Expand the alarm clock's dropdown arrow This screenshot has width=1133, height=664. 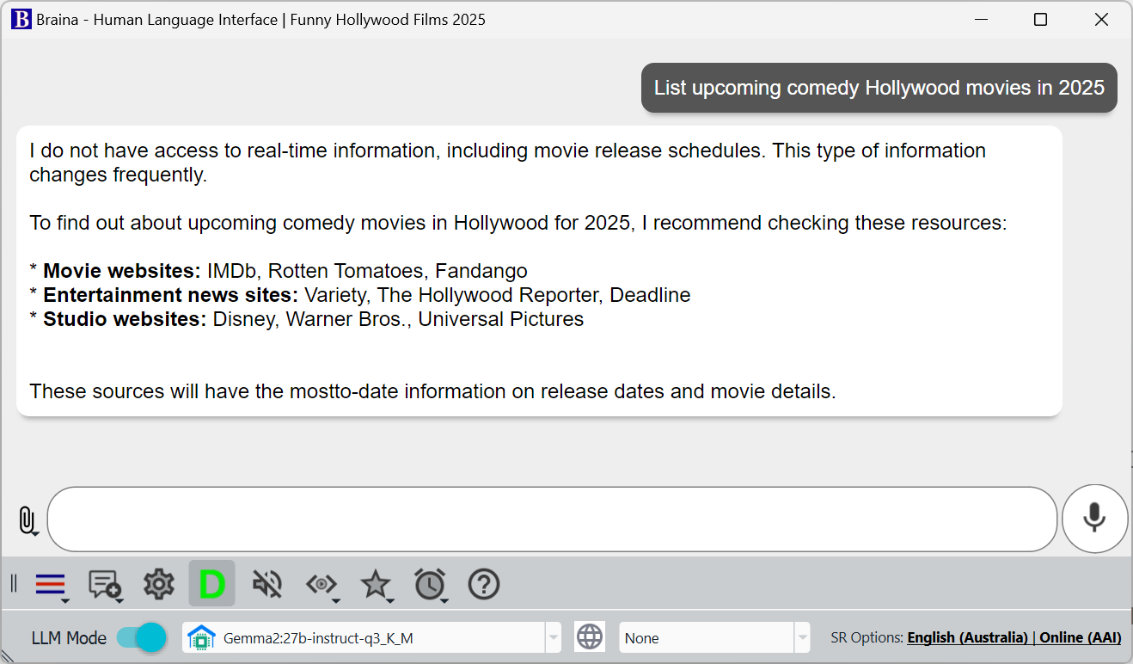tap(445, 599)
